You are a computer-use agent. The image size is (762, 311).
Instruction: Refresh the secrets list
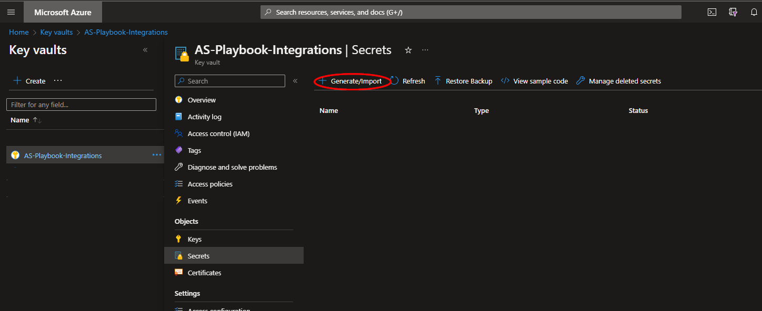point(408,81)
